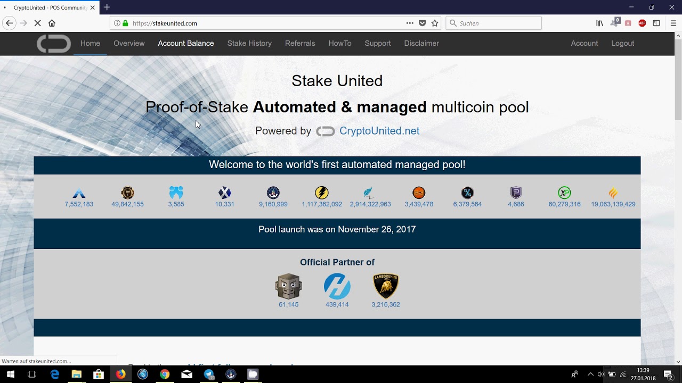Select the purple PIVX coin above 4,686
Screen dimensions: 682x383
tap(516, 193)
